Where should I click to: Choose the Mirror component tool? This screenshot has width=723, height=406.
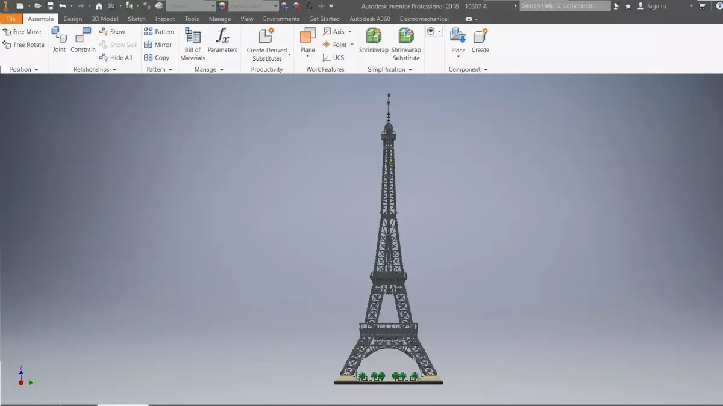(158, 45)
